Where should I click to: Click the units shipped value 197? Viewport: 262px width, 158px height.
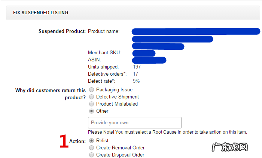pyautogui.click(x=137, y=67)
